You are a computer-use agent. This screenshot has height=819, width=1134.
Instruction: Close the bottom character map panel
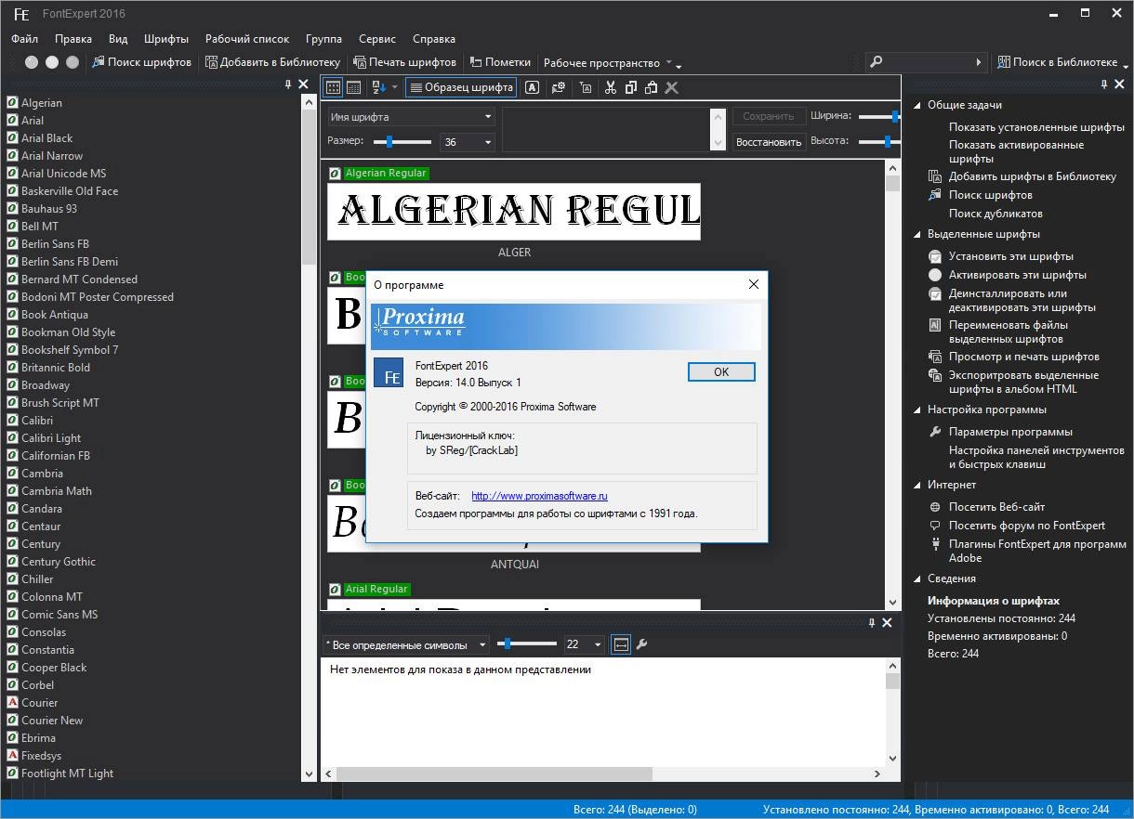click(887, 622)
